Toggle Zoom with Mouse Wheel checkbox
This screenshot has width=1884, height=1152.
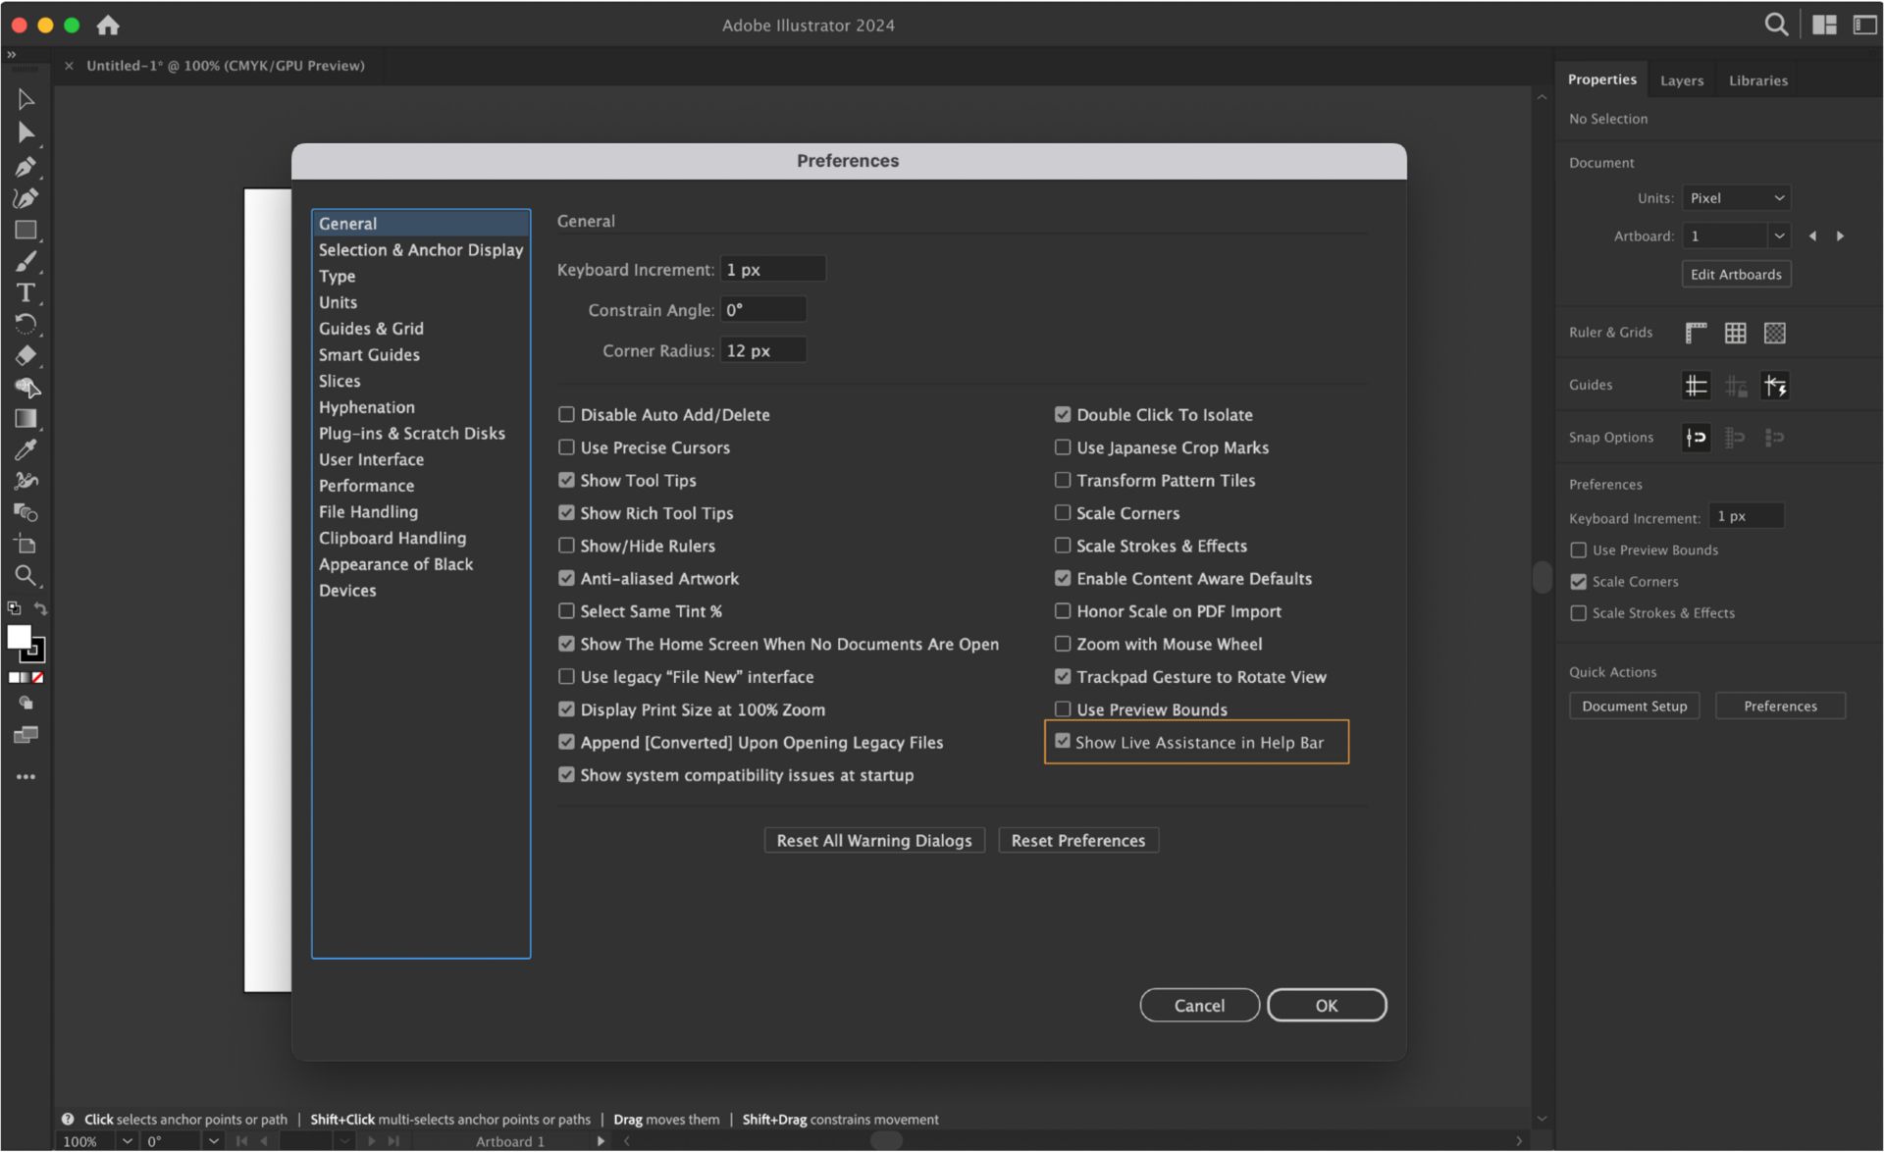pyautogui.click(x=1062, y=644)
